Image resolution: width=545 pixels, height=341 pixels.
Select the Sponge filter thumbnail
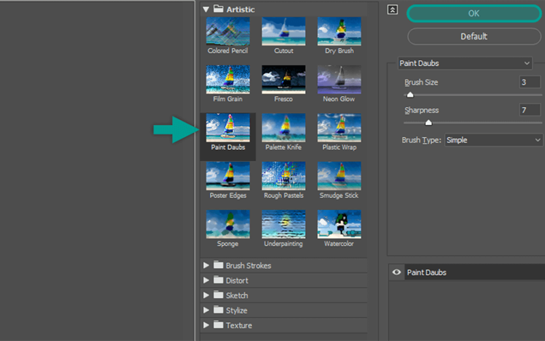pyautogui.click(x=228, y=224)
